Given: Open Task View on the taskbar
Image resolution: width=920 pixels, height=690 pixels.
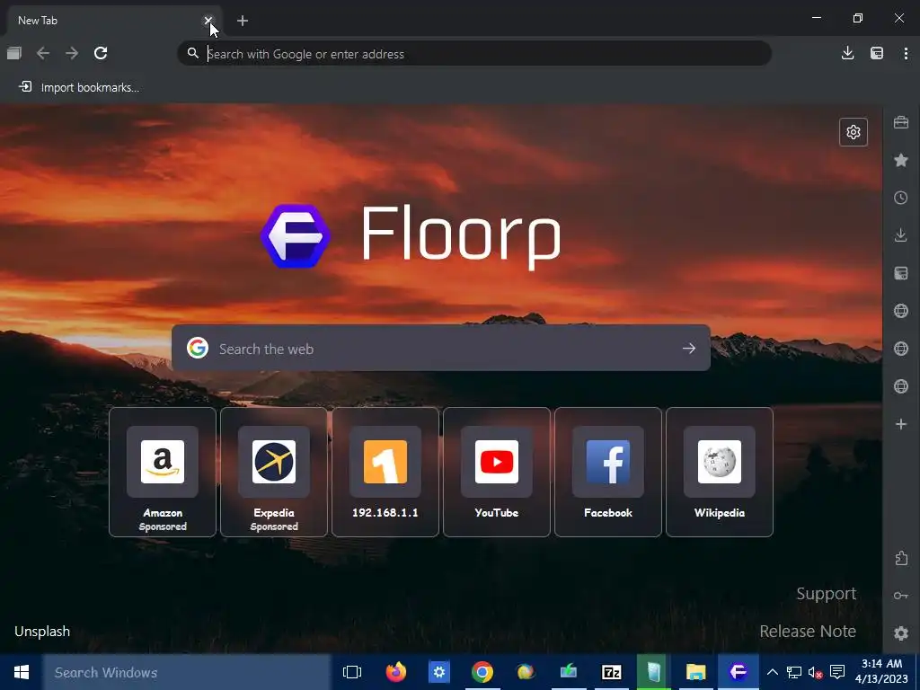Looking at the screenshot, I should point(352,672).
